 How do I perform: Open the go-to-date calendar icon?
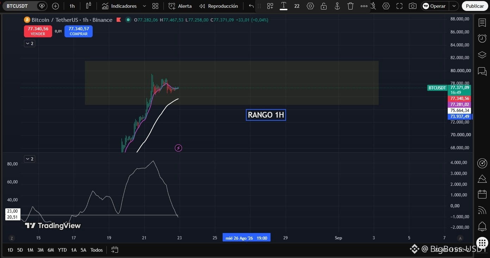pyautogui.click(x=114, y=250)
